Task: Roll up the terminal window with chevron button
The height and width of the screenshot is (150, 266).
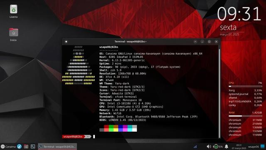Action: (x=195, y=42)
